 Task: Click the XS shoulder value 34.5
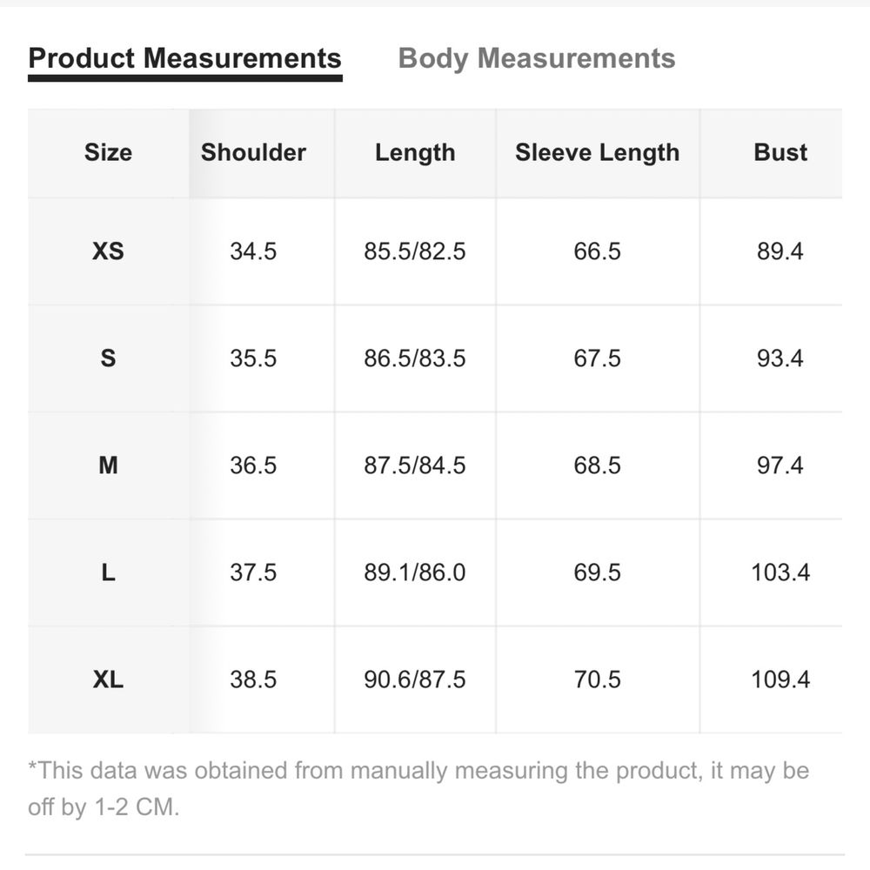click(253, 251)
